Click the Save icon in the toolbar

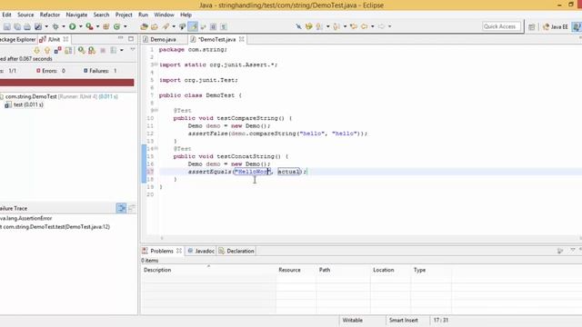7,26
